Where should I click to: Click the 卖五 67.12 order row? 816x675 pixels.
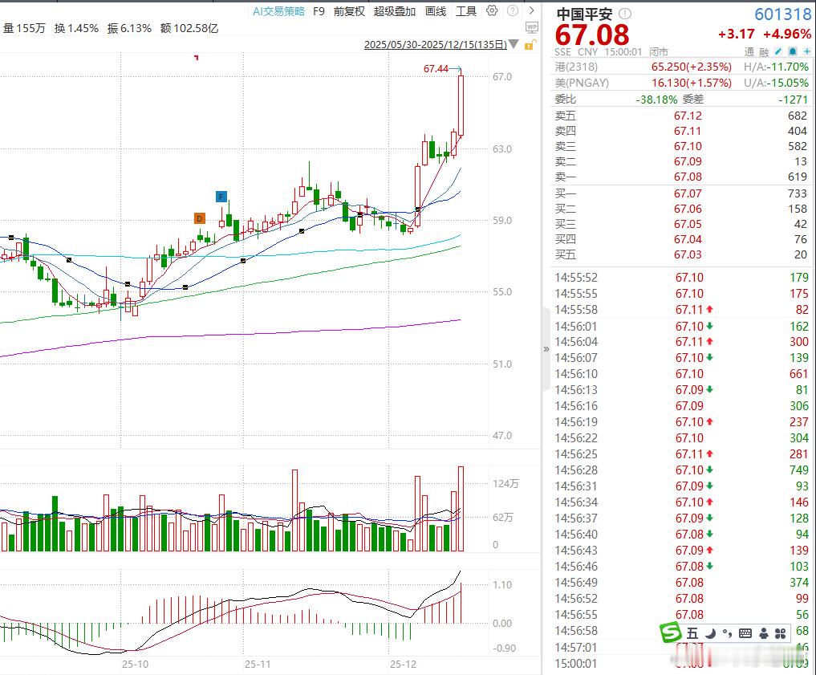(681, 116)
